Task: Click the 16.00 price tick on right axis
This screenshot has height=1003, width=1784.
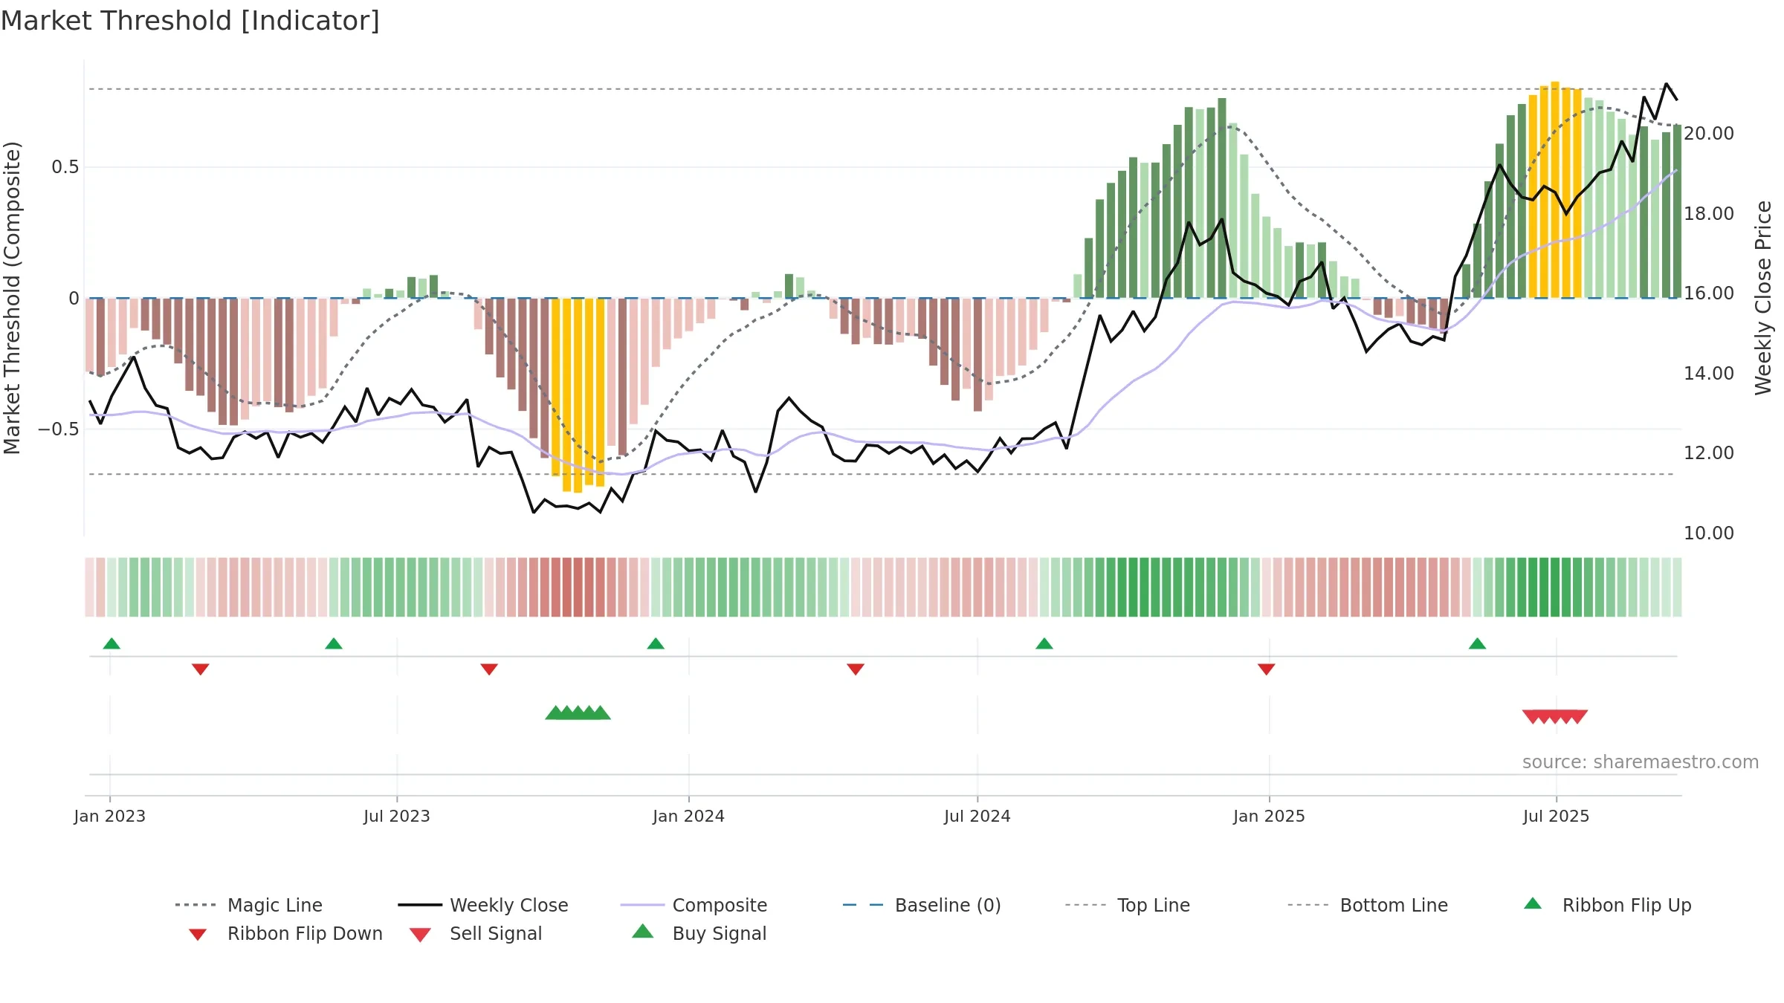Action: pyautogui.click(x=1709, y=293)
